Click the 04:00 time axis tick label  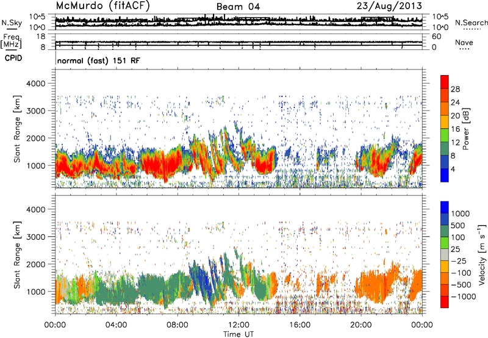tap(116, 325)
